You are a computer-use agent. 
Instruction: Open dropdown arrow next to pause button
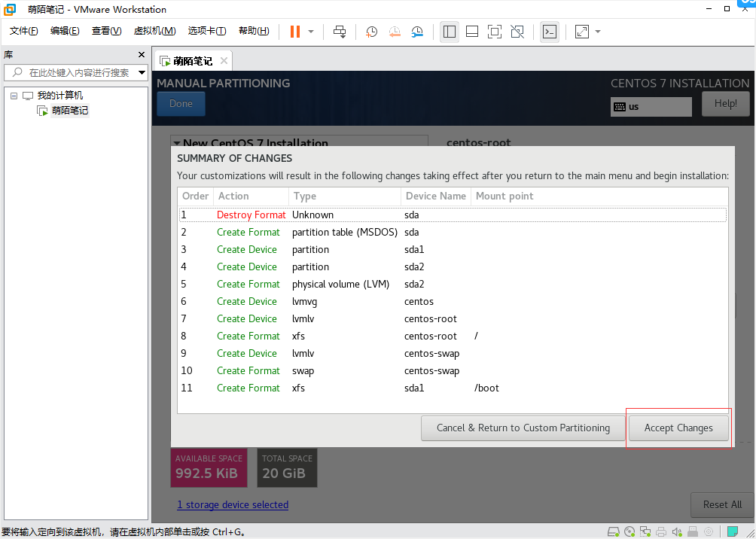[311, 32]
